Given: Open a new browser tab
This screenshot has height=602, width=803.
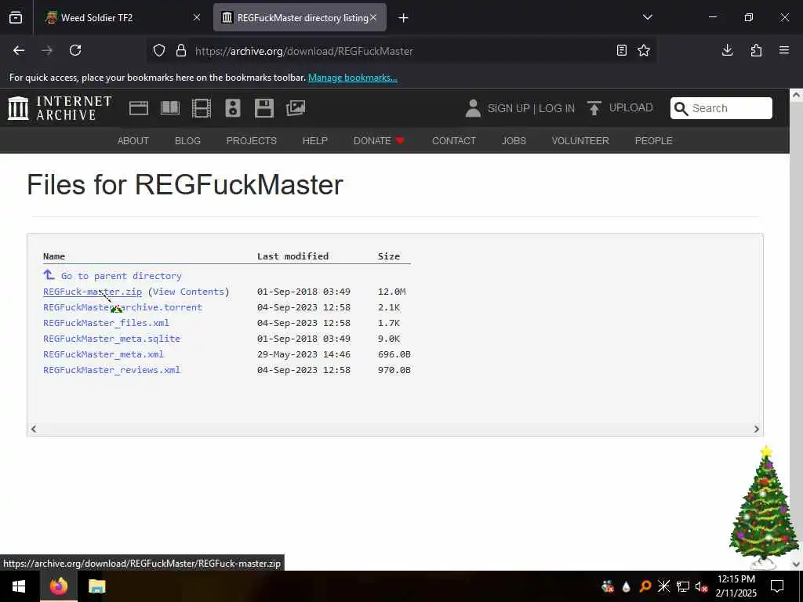Looking at the screenshot, I should [404, 18].
